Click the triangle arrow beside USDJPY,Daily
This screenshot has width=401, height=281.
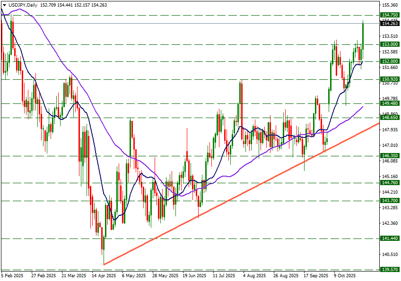(5, 5)
